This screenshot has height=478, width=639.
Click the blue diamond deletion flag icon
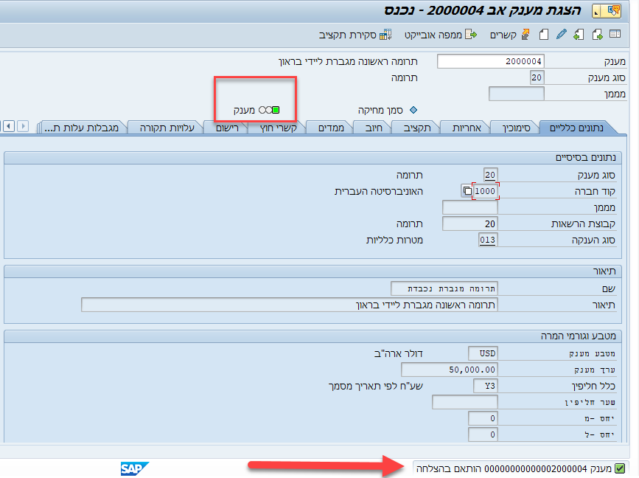click(x=413, y=110)
